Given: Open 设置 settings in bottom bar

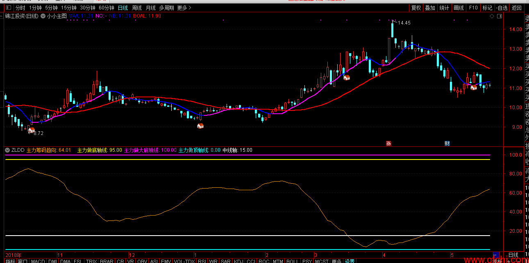Looking at the screenshot, I should coord(350,261).
